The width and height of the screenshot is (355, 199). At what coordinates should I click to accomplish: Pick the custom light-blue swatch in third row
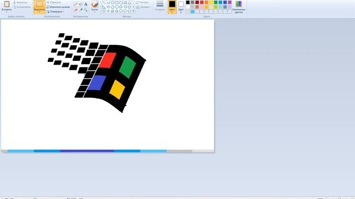[192, 12]
